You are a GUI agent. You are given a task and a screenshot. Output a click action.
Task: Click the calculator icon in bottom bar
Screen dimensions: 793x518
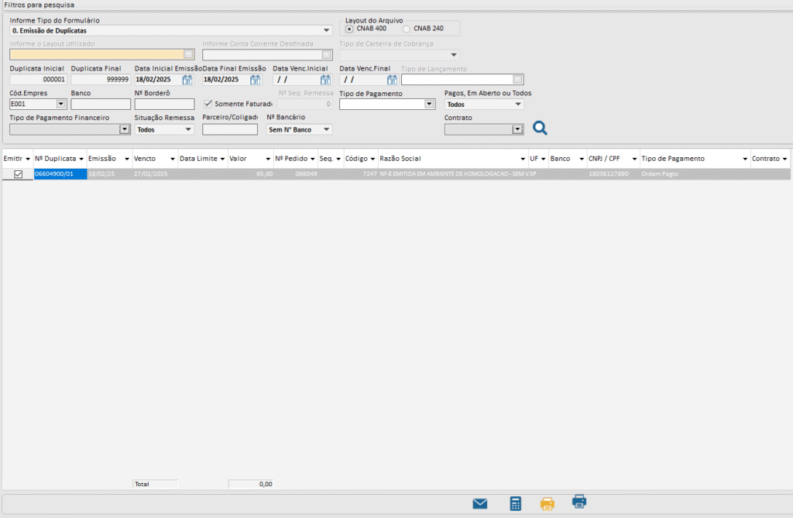point(515,503)
